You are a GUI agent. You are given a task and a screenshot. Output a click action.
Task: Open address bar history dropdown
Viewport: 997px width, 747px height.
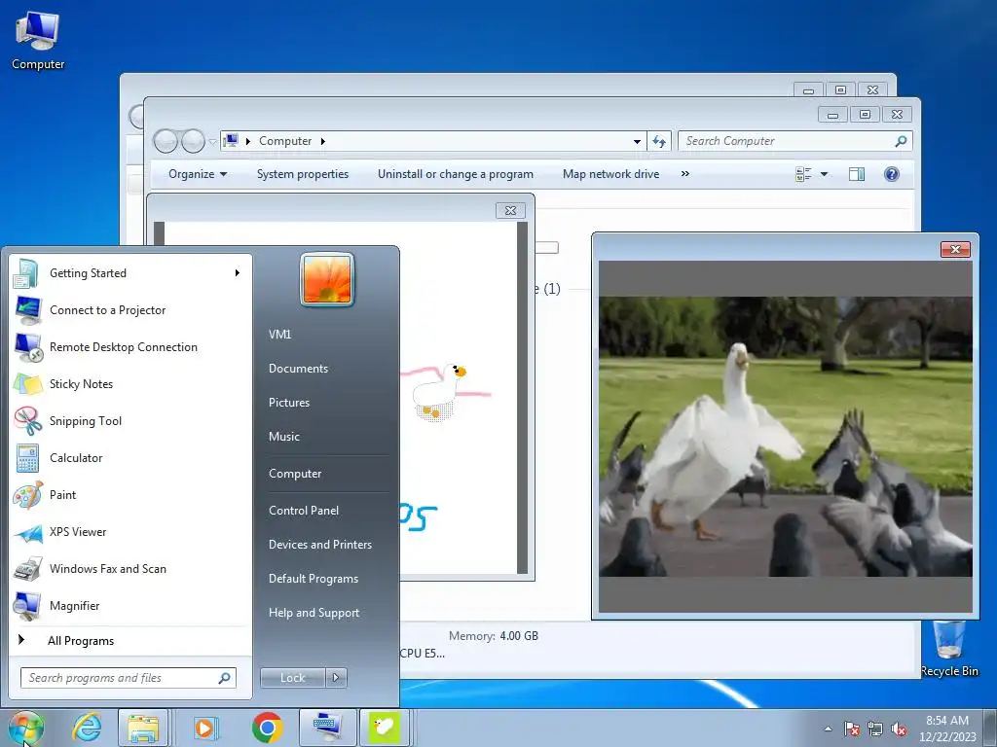click(x=637, y=141)
